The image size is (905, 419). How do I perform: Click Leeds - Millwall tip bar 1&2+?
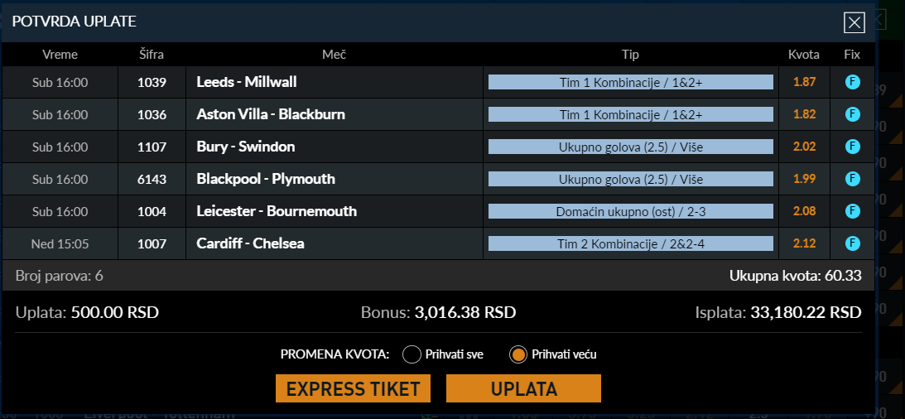coord(631,82)
